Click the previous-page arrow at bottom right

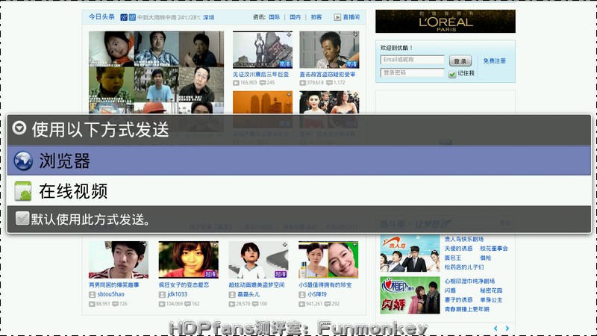pyautogui.click(x=496, y=328)
